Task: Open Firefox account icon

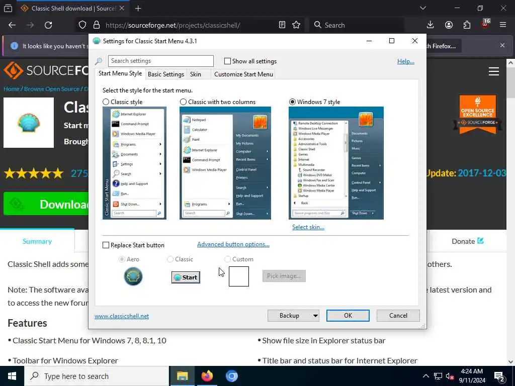Action: 449,25
